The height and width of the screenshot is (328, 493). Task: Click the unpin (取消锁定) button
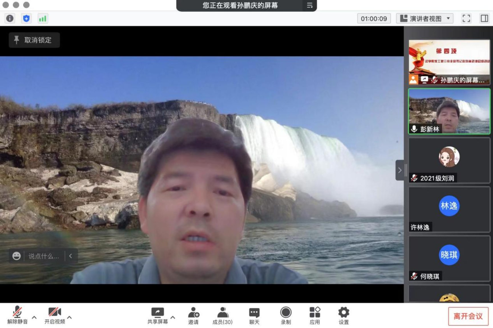click(x=34, y=40)
